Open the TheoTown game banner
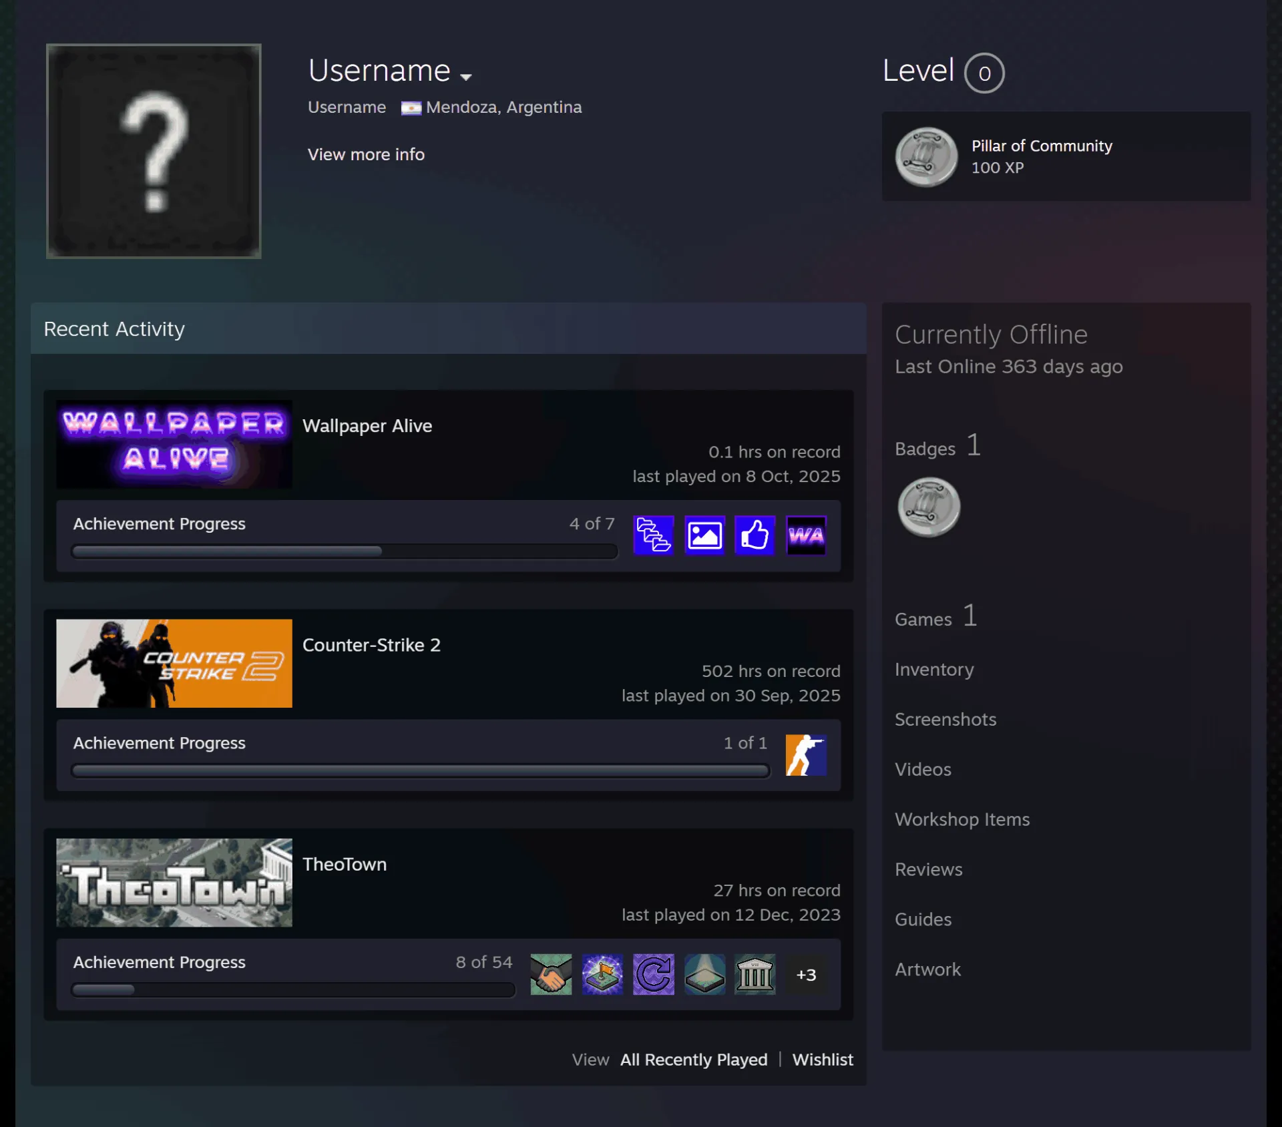 click(174, 882)
